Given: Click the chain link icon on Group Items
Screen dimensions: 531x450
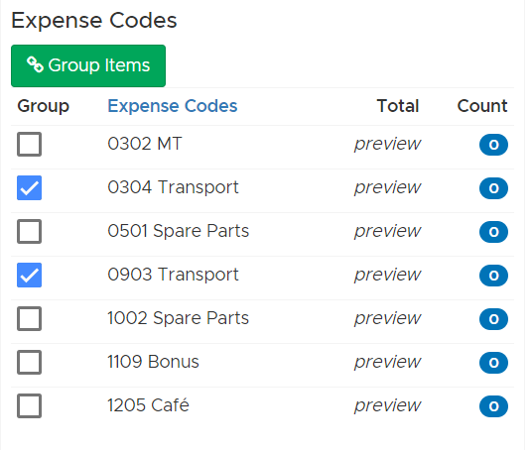Looking at the screenshot, I should [35, 64].
